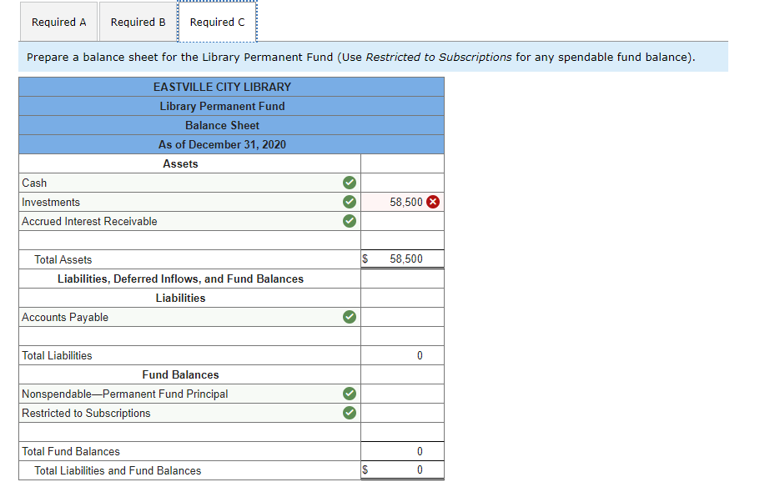This screenshot has height=487, width=765.
Task: Click the checkmark beside Accrued Interest Receivable
Action: pyautogui.click(x=349, y=220)
